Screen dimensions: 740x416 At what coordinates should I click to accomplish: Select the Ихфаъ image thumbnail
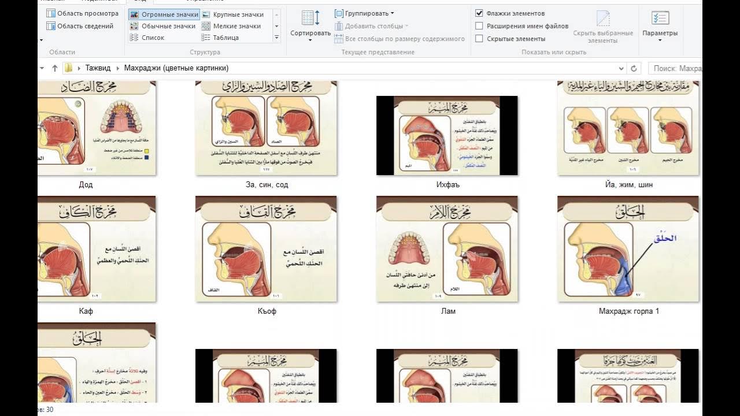pos(447,135)
